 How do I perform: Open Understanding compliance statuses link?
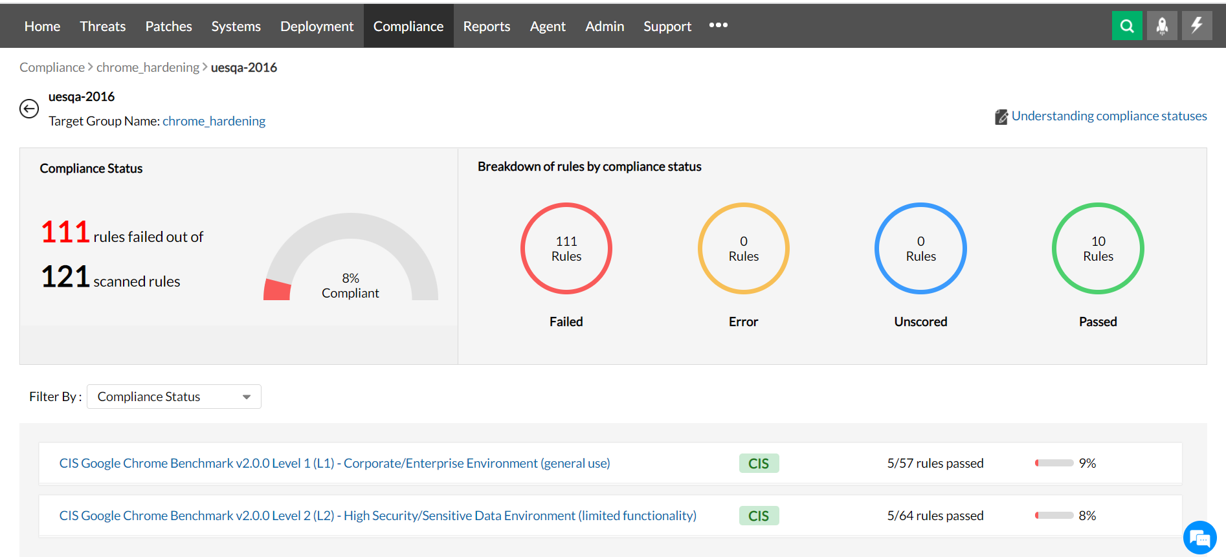tap(1109, 116)
